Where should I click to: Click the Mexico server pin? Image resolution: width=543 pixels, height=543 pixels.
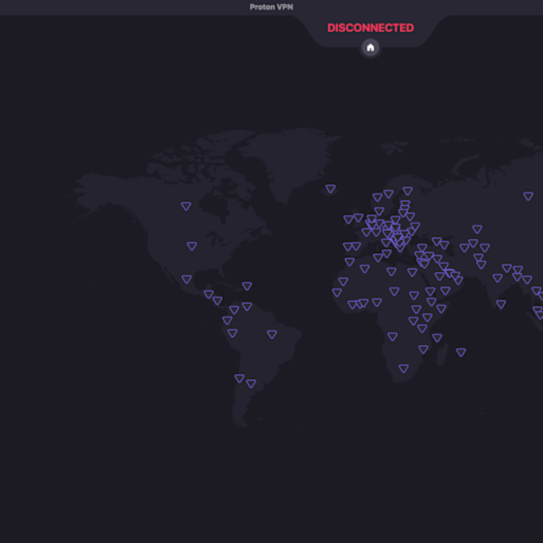click(x=186, y=278)
